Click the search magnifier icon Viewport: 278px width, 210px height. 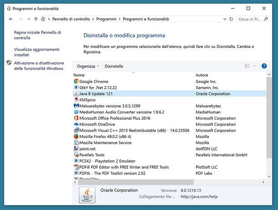[x=266, y=19]
